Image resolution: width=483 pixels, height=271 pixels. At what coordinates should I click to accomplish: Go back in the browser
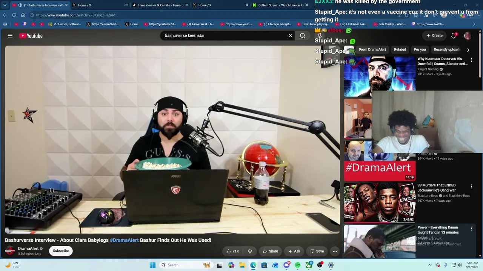[5, 15]
